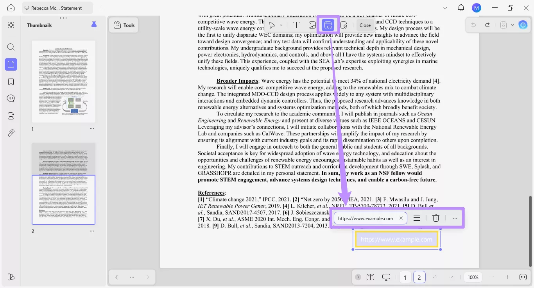Open the Tools menu button
This screenshot has height=288, width=534.
124,25
